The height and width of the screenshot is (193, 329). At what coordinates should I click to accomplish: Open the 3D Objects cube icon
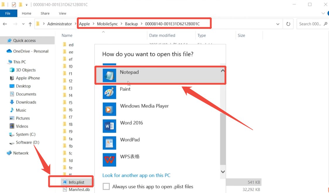coord(12,70)
